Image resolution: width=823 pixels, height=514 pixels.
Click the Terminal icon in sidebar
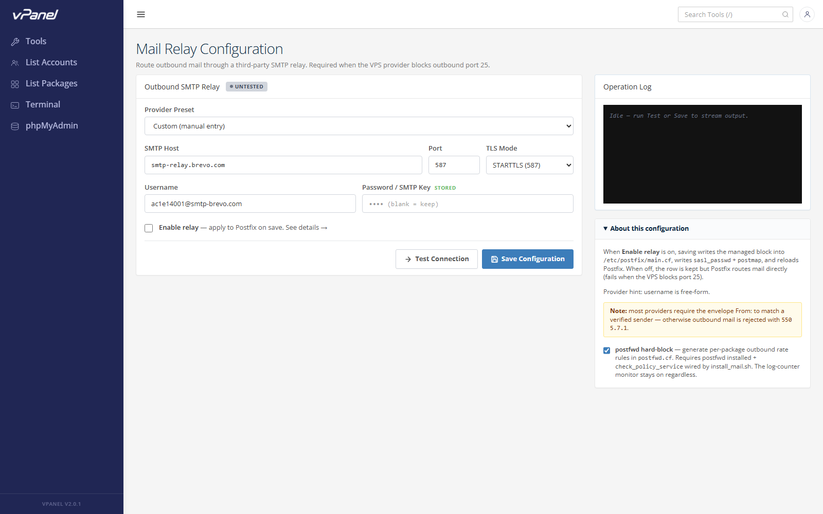pyautogui.click(x=15, y=105)
